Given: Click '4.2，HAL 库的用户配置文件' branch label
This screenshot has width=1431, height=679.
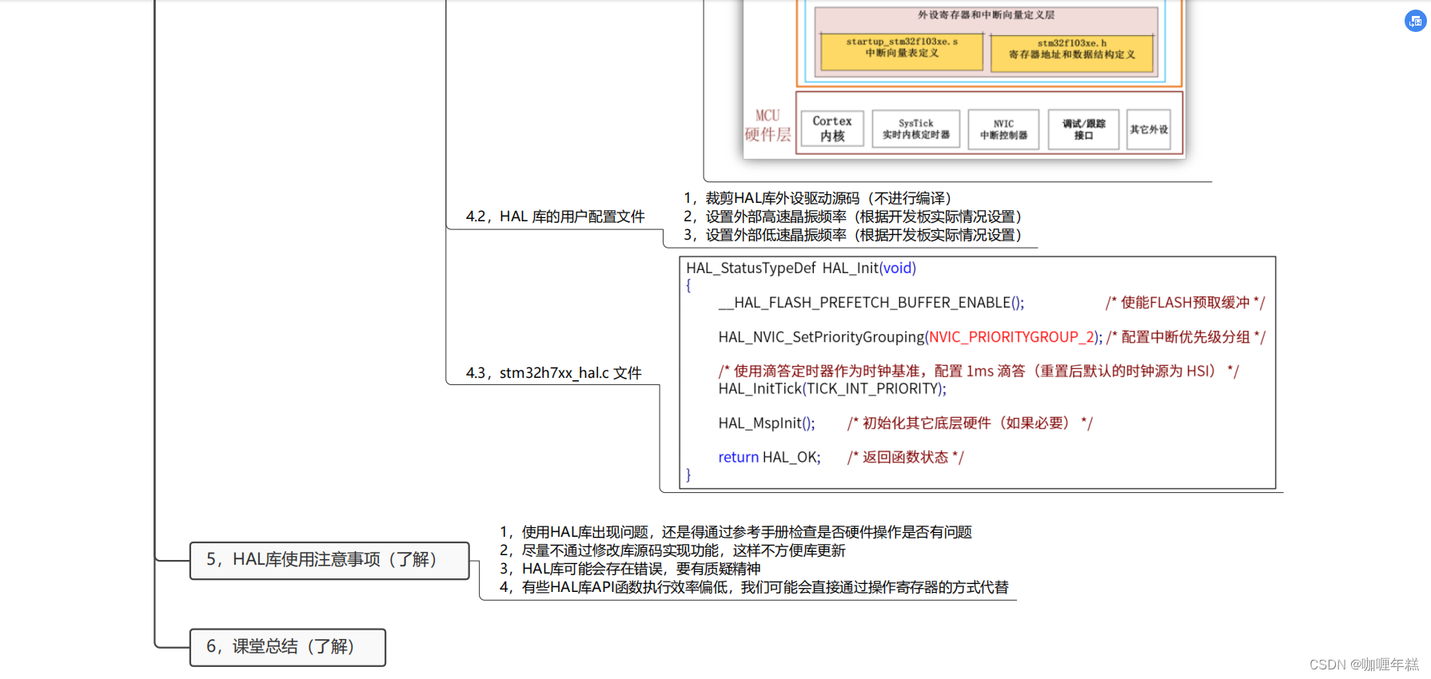Looking at the screenshot, I should [555, 216].
